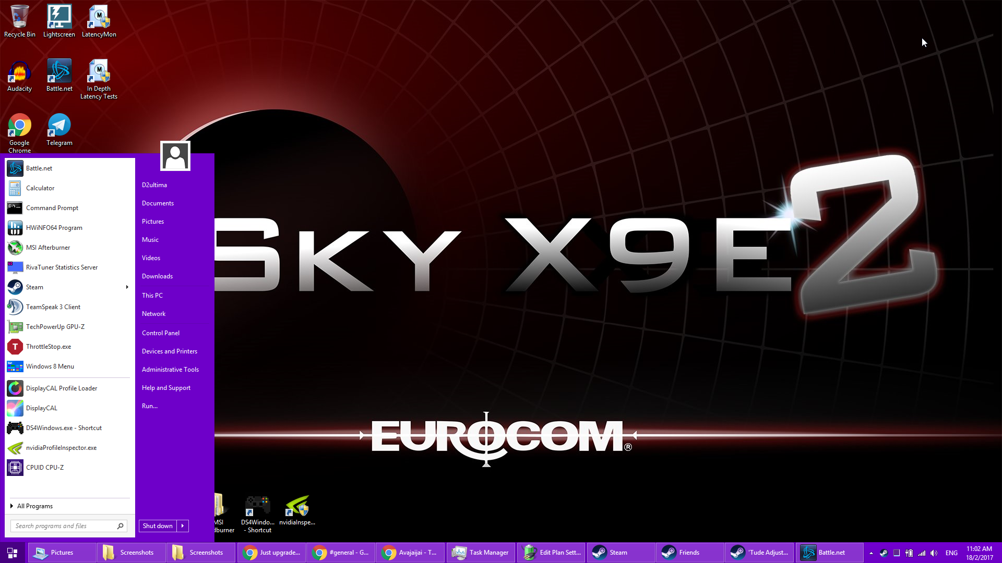Launch Google Chrome from desktop
The height and width of the screenshot is (563, 1002).
click(19, 133)
